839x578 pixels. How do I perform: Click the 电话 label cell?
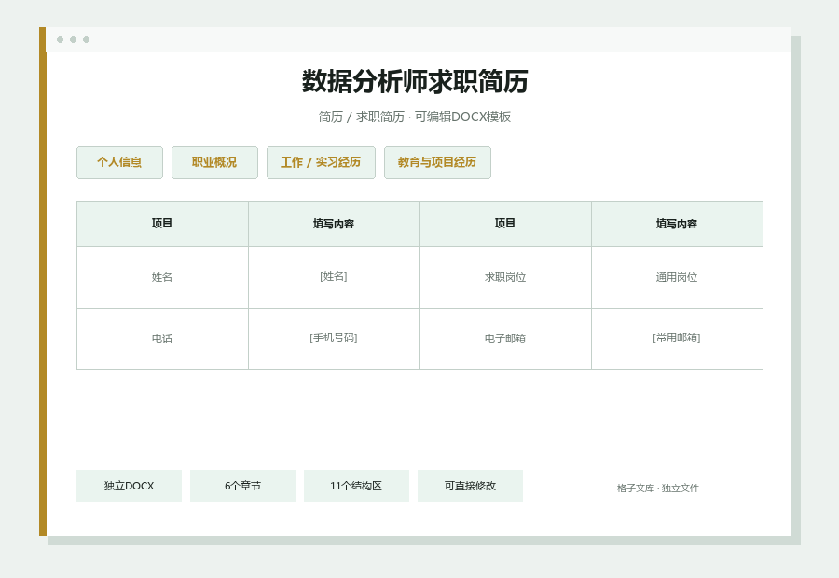pos(162,338)
